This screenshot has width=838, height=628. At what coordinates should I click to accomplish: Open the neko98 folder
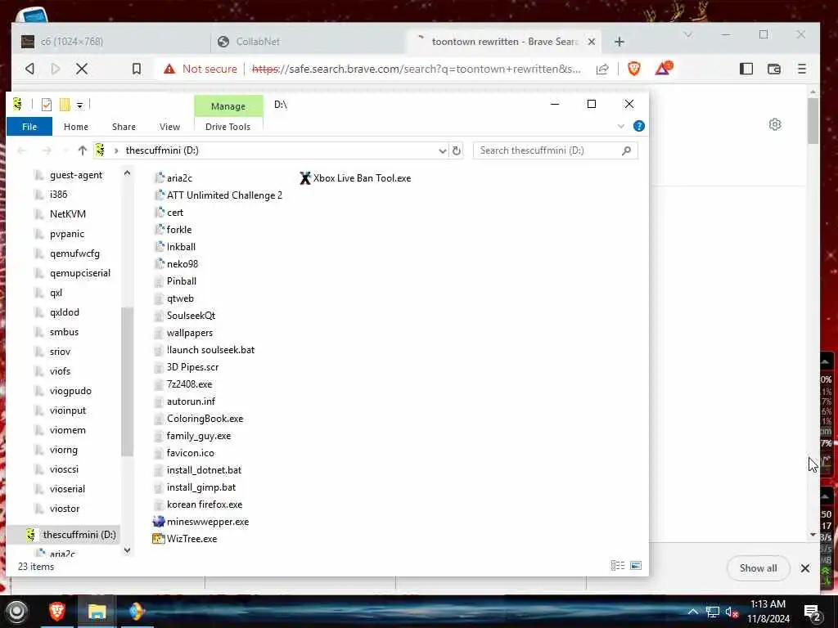coord(176,264)
